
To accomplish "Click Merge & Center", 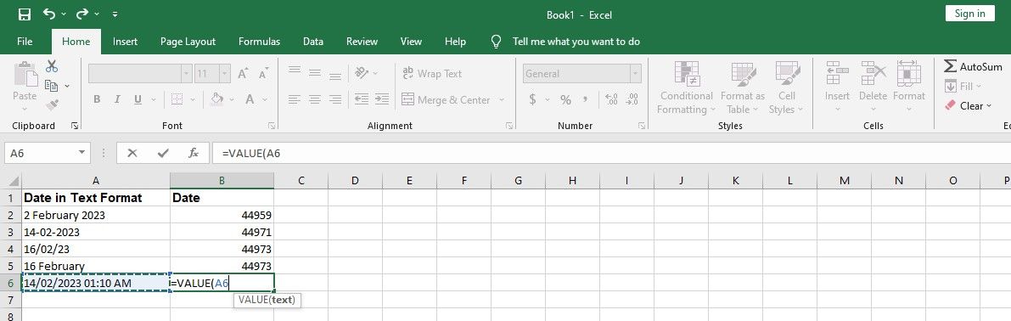I will click(446, 100).
